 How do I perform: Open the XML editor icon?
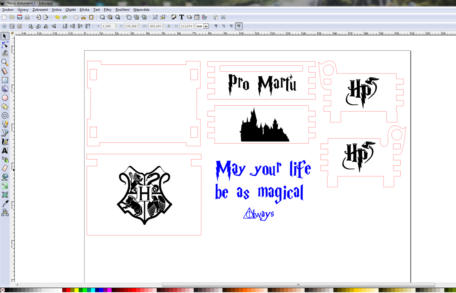(197, 17)
